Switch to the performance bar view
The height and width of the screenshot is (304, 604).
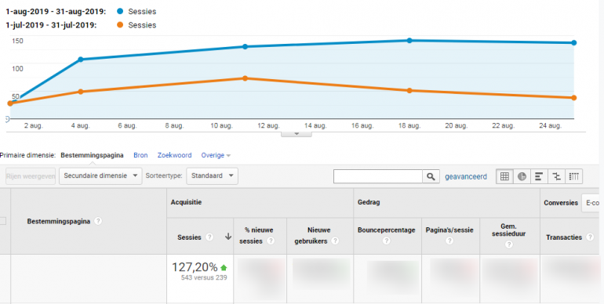tap(539, 176)
